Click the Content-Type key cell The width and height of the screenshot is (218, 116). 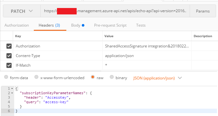click(x=58, y=56)
